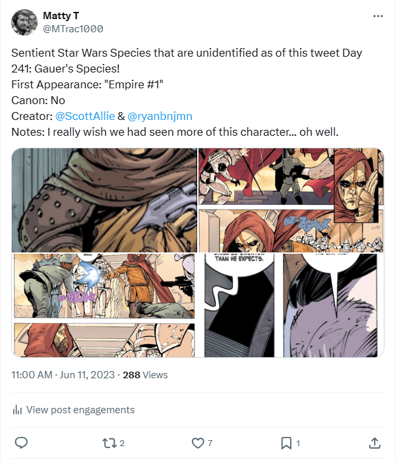
Task: Click the reply speech bubble icon
Action: 21,442
